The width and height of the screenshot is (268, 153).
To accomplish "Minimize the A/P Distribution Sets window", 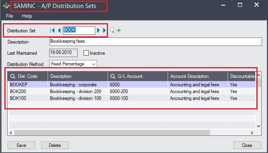I will 223,5.
